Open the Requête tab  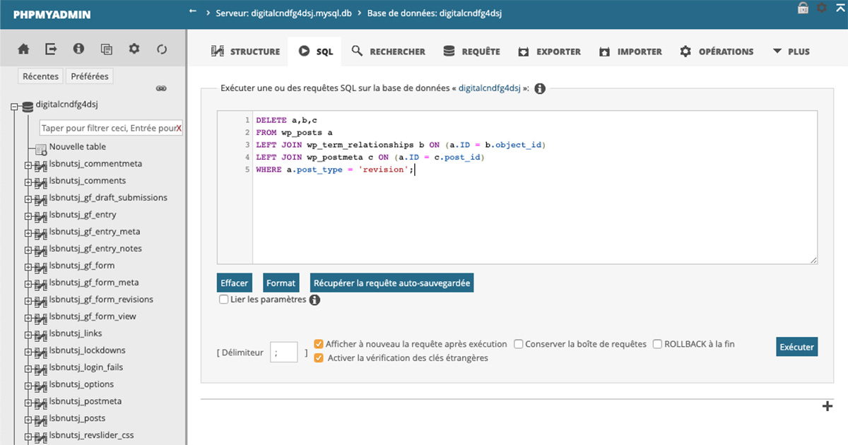coord(471,52)
